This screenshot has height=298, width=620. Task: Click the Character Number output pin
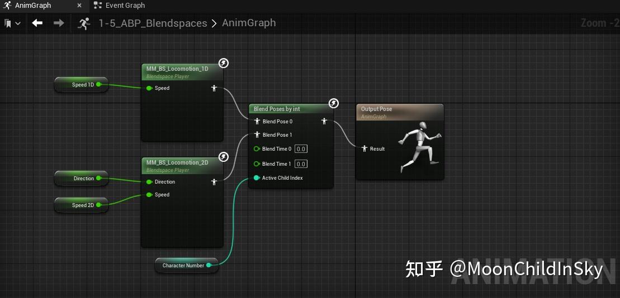click(209, 265)
